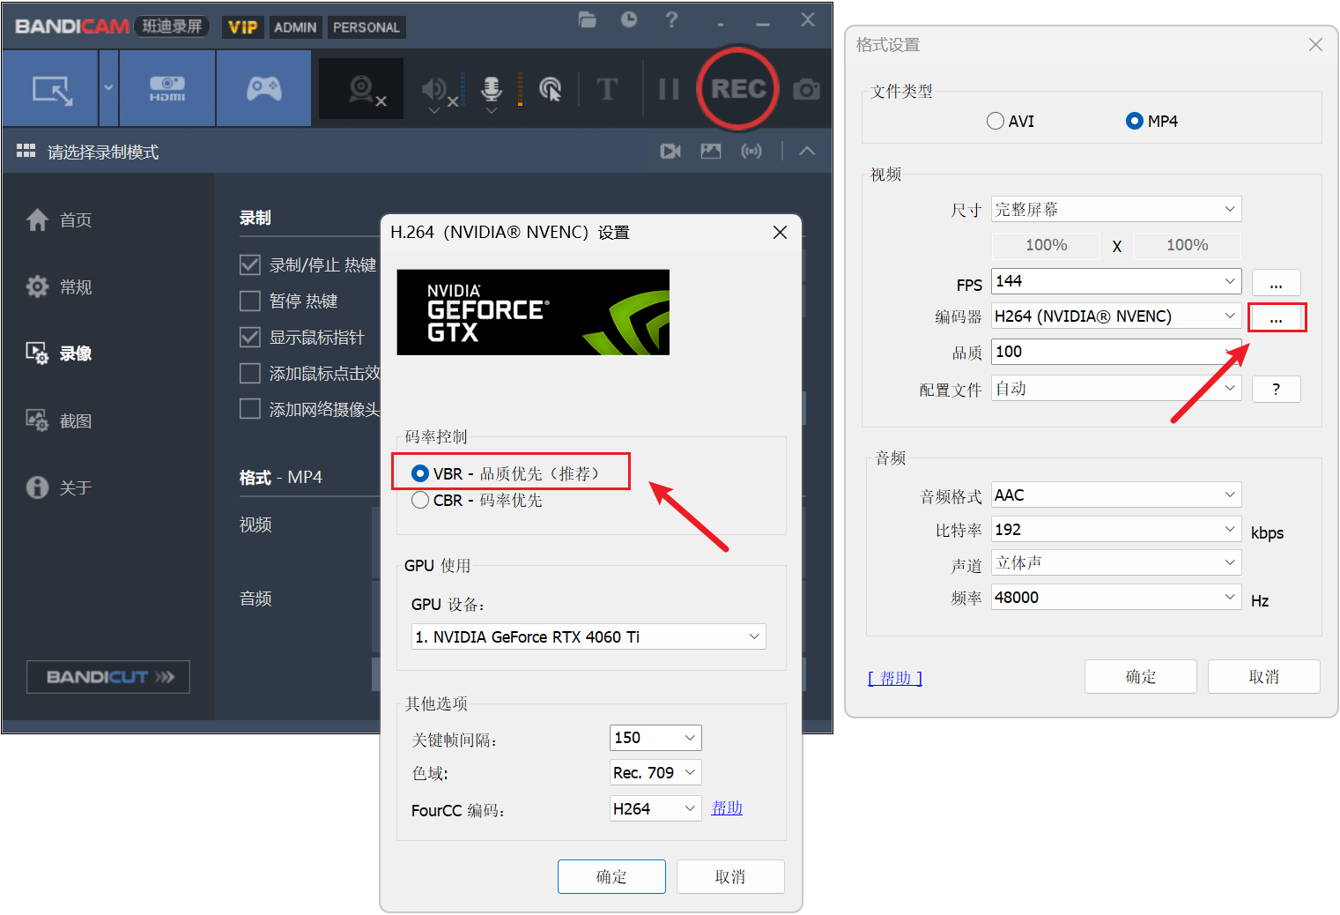The image size is (1340, 915).
Task: Click the pause recording icon
Action: [669, 89]
